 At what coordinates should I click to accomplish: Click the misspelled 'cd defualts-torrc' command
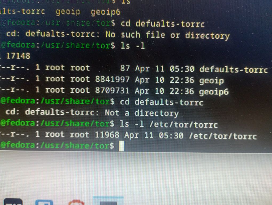coord(163,23)
